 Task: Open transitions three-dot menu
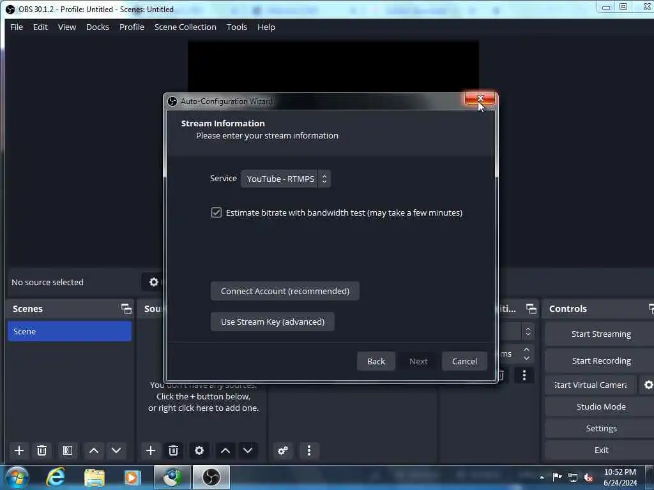(x=524, y=375)
